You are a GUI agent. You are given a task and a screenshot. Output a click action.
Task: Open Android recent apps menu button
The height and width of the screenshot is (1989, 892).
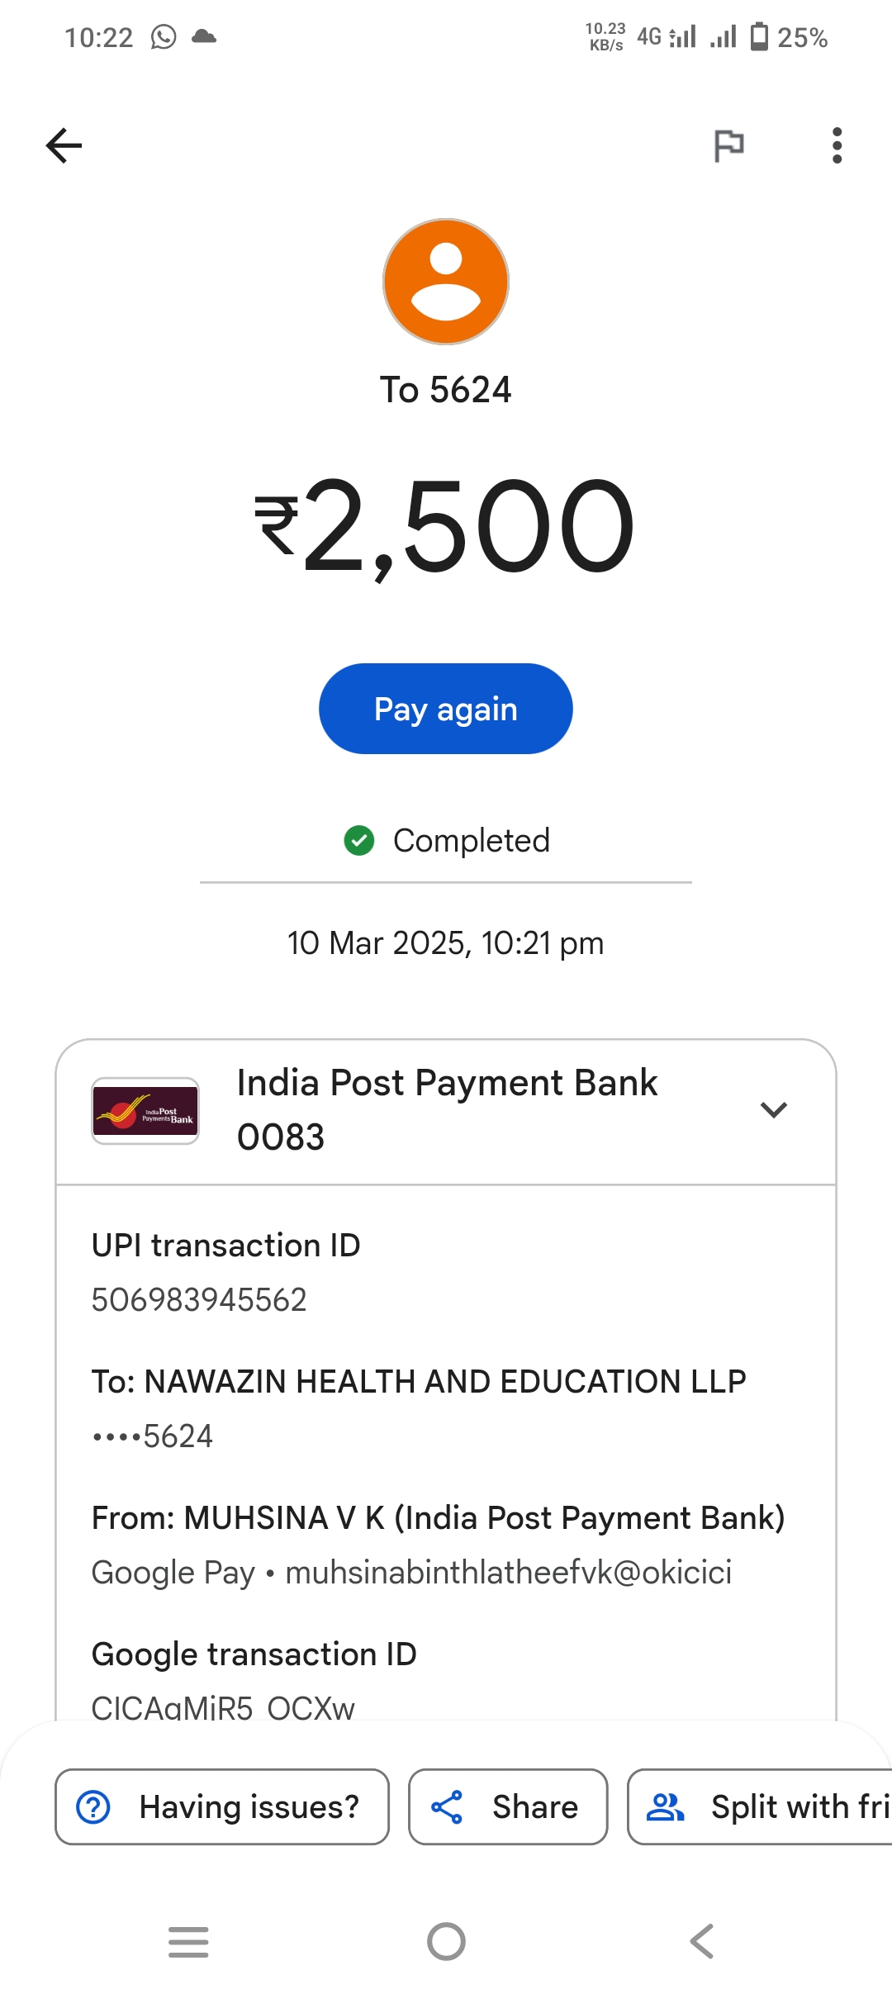(188, 1941)
